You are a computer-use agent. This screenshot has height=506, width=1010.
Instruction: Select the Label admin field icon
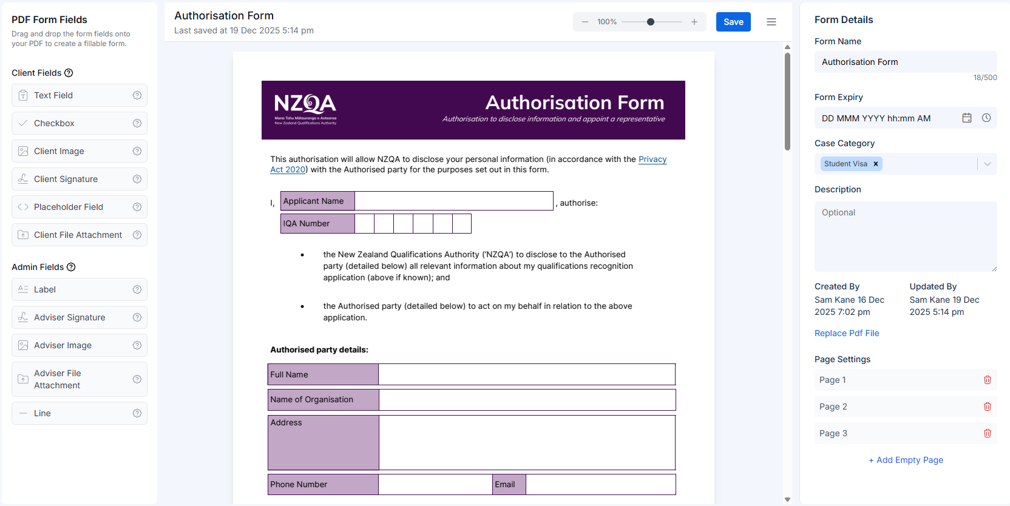coord(23,289)
